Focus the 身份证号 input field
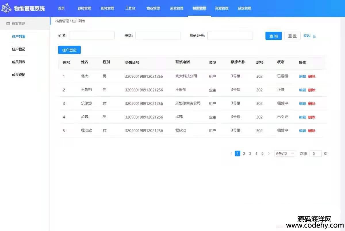 (230, 36)
